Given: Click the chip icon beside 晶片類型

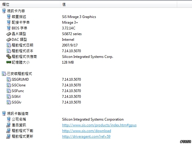Looking at the screenshot, I should click(9, 34).
